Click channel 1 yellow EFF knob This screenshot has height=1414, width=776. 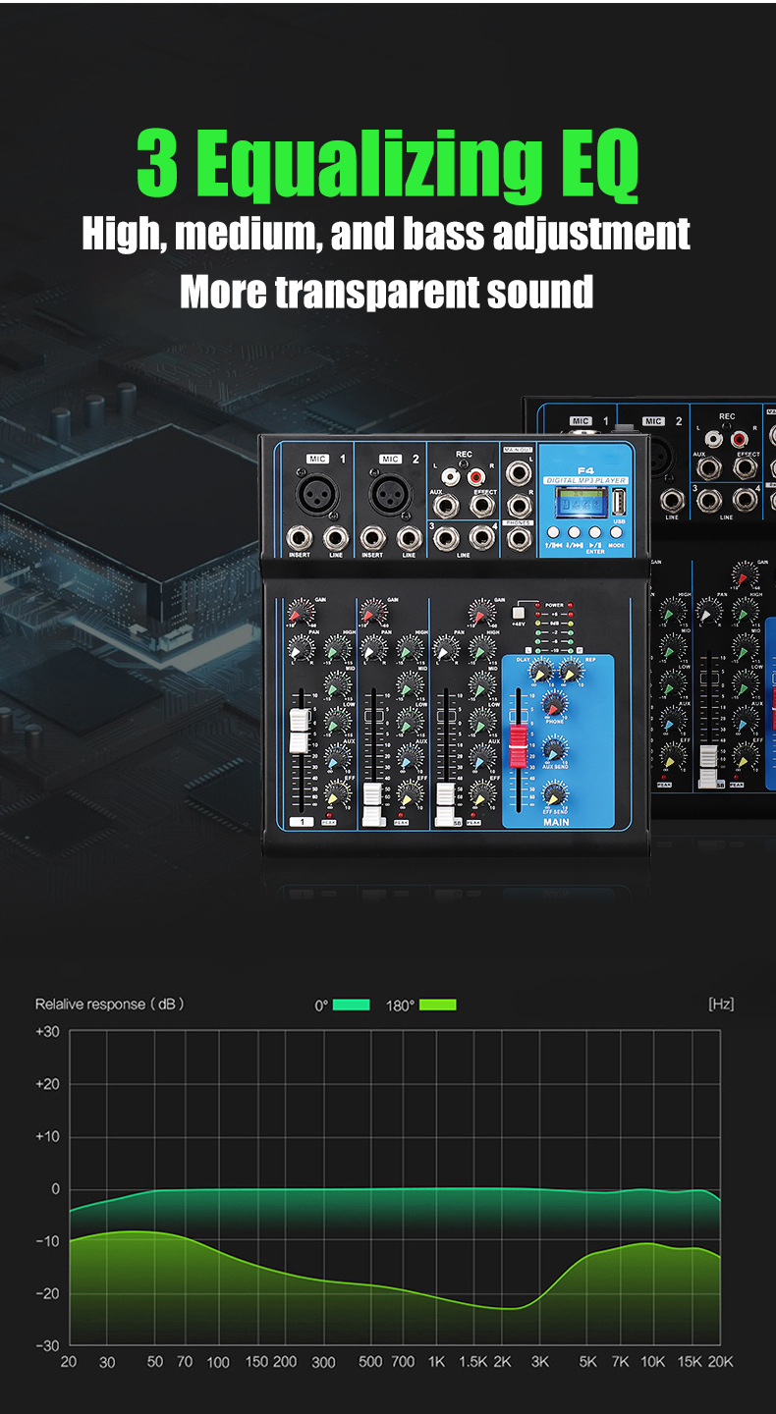coord(336,793)
